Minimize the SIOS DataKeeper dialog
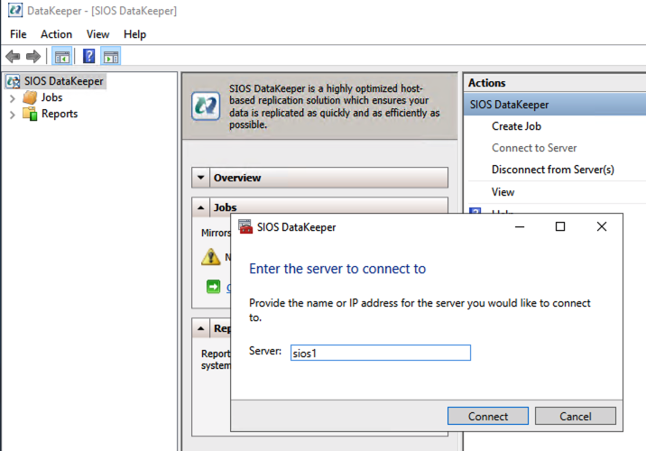646x451 pixels. tap(520, 226)
